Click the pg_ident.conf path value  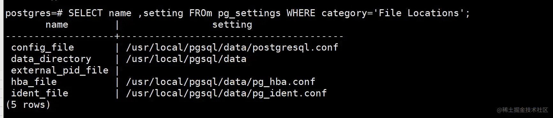click(x=226, y=94)
